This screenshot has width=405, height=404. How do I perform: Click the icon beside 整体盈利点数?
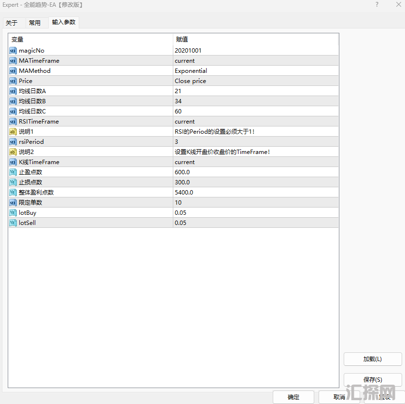13,193
